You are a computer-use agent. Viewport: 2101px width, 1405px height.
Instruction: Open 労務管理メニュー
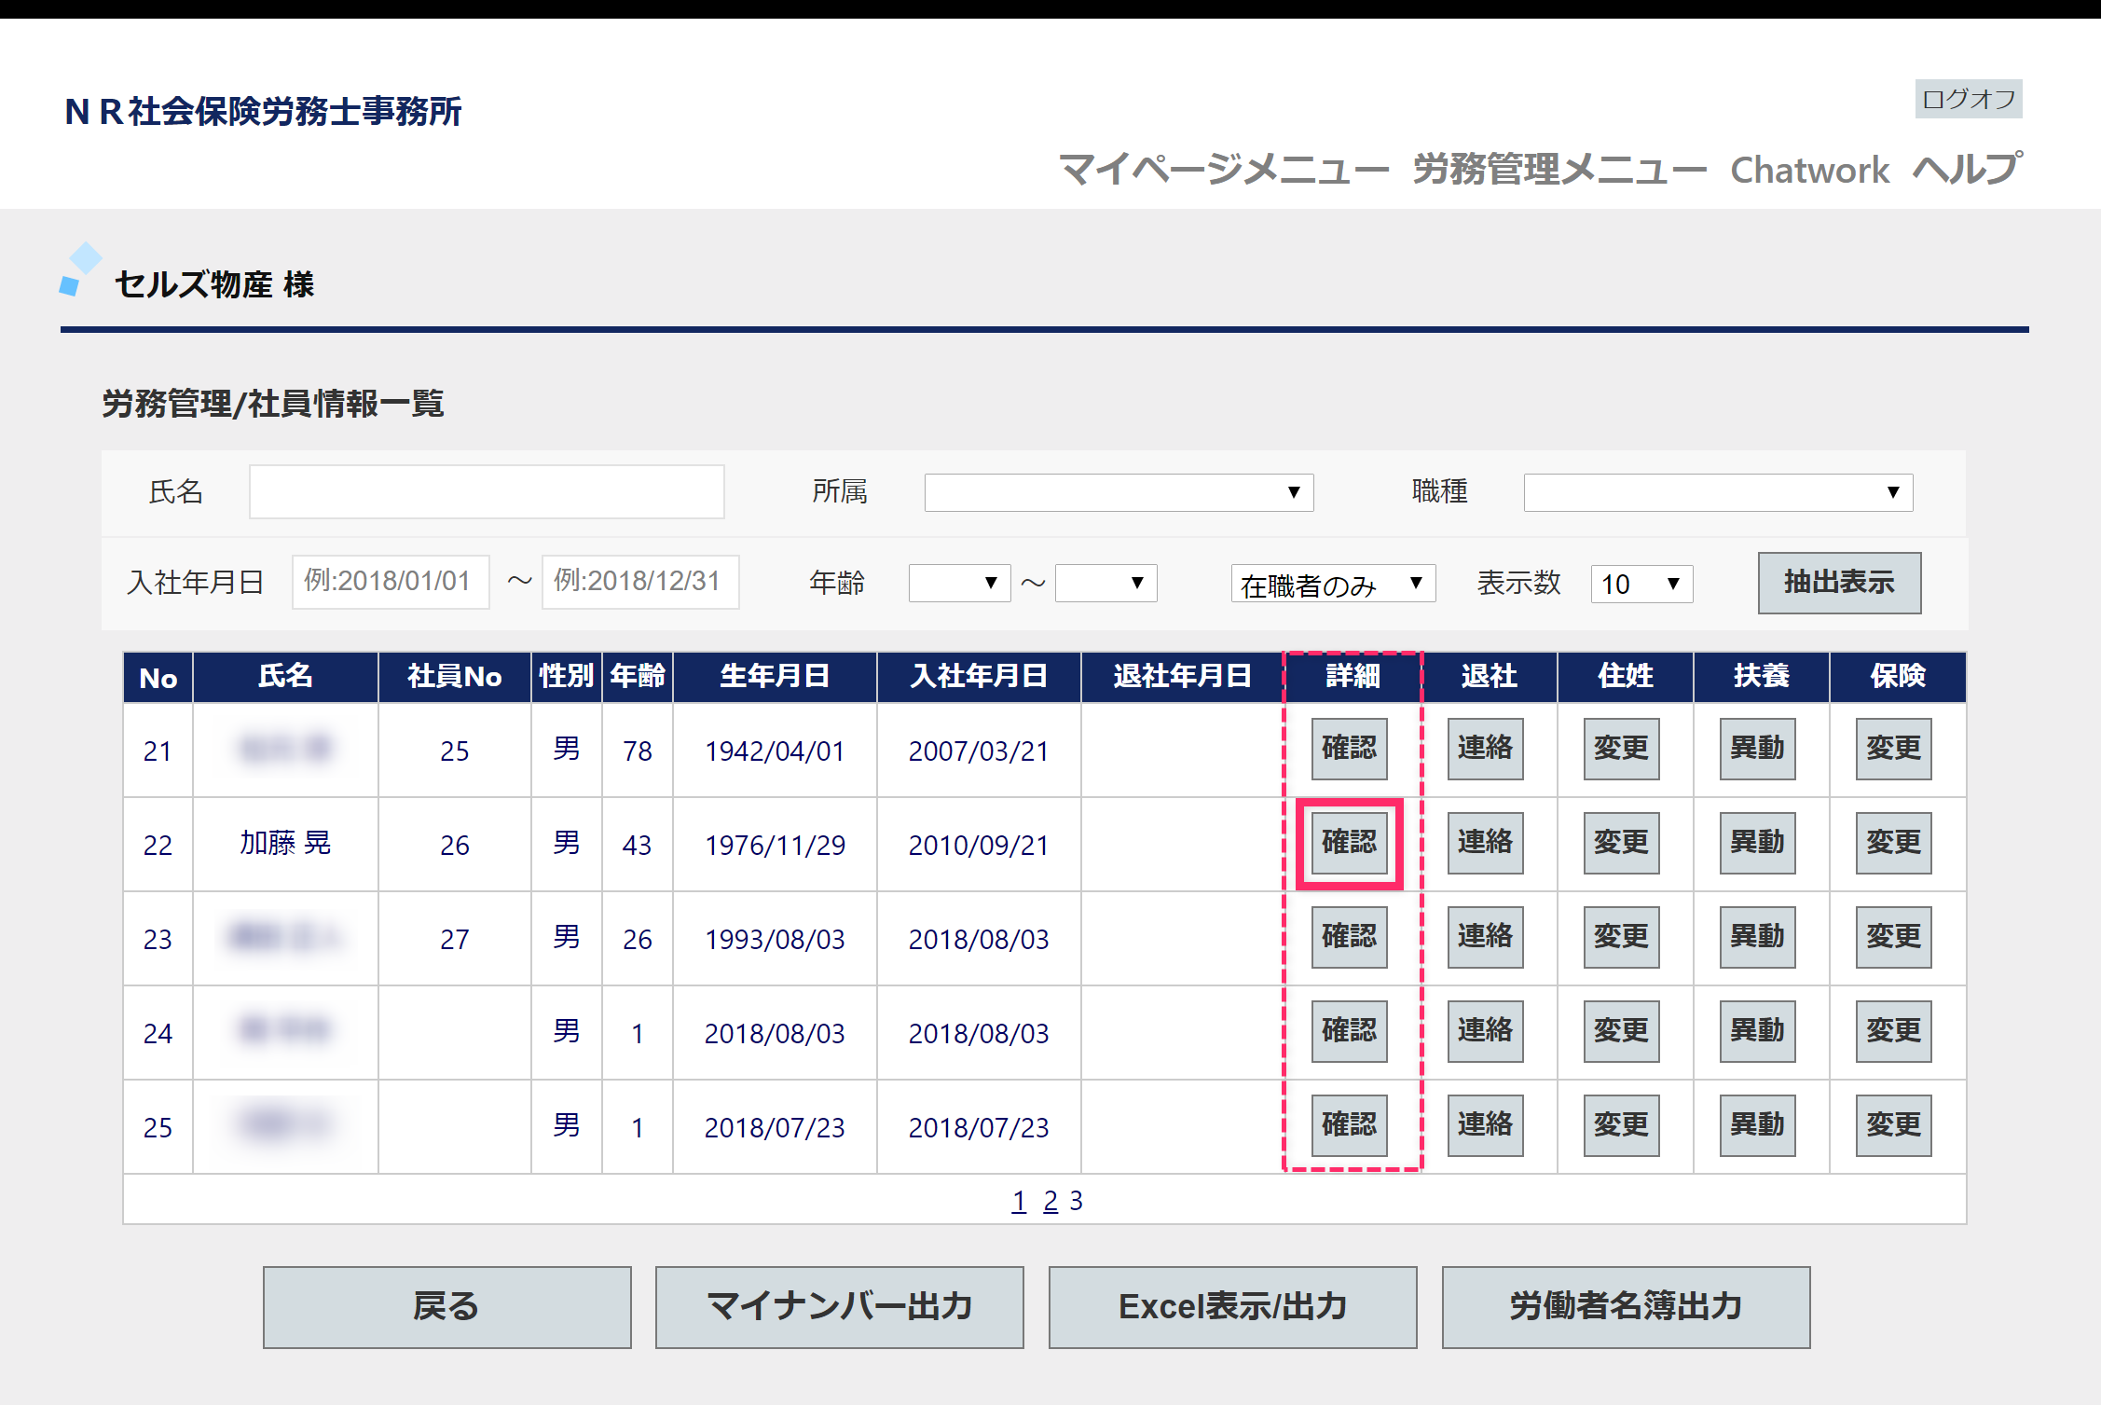point(1559,170)
